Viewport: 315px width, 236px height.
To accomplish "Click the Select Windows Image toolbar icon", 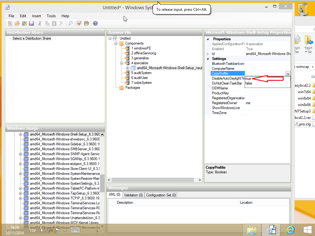I will pos(24,23).
